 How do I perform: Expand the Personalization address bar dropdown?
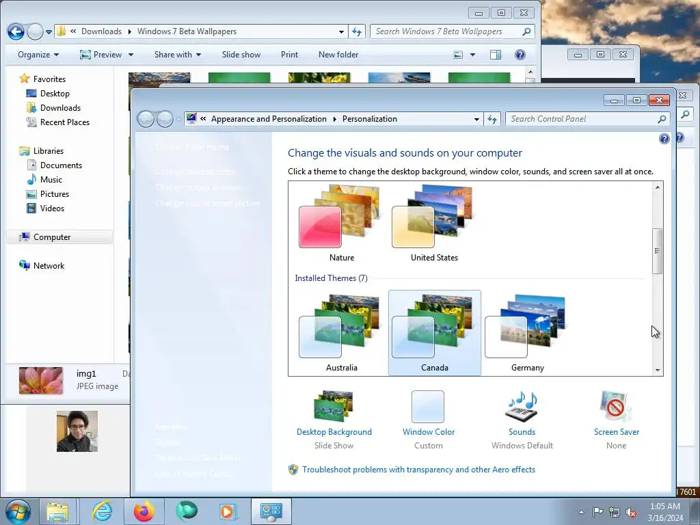point(476,119)
